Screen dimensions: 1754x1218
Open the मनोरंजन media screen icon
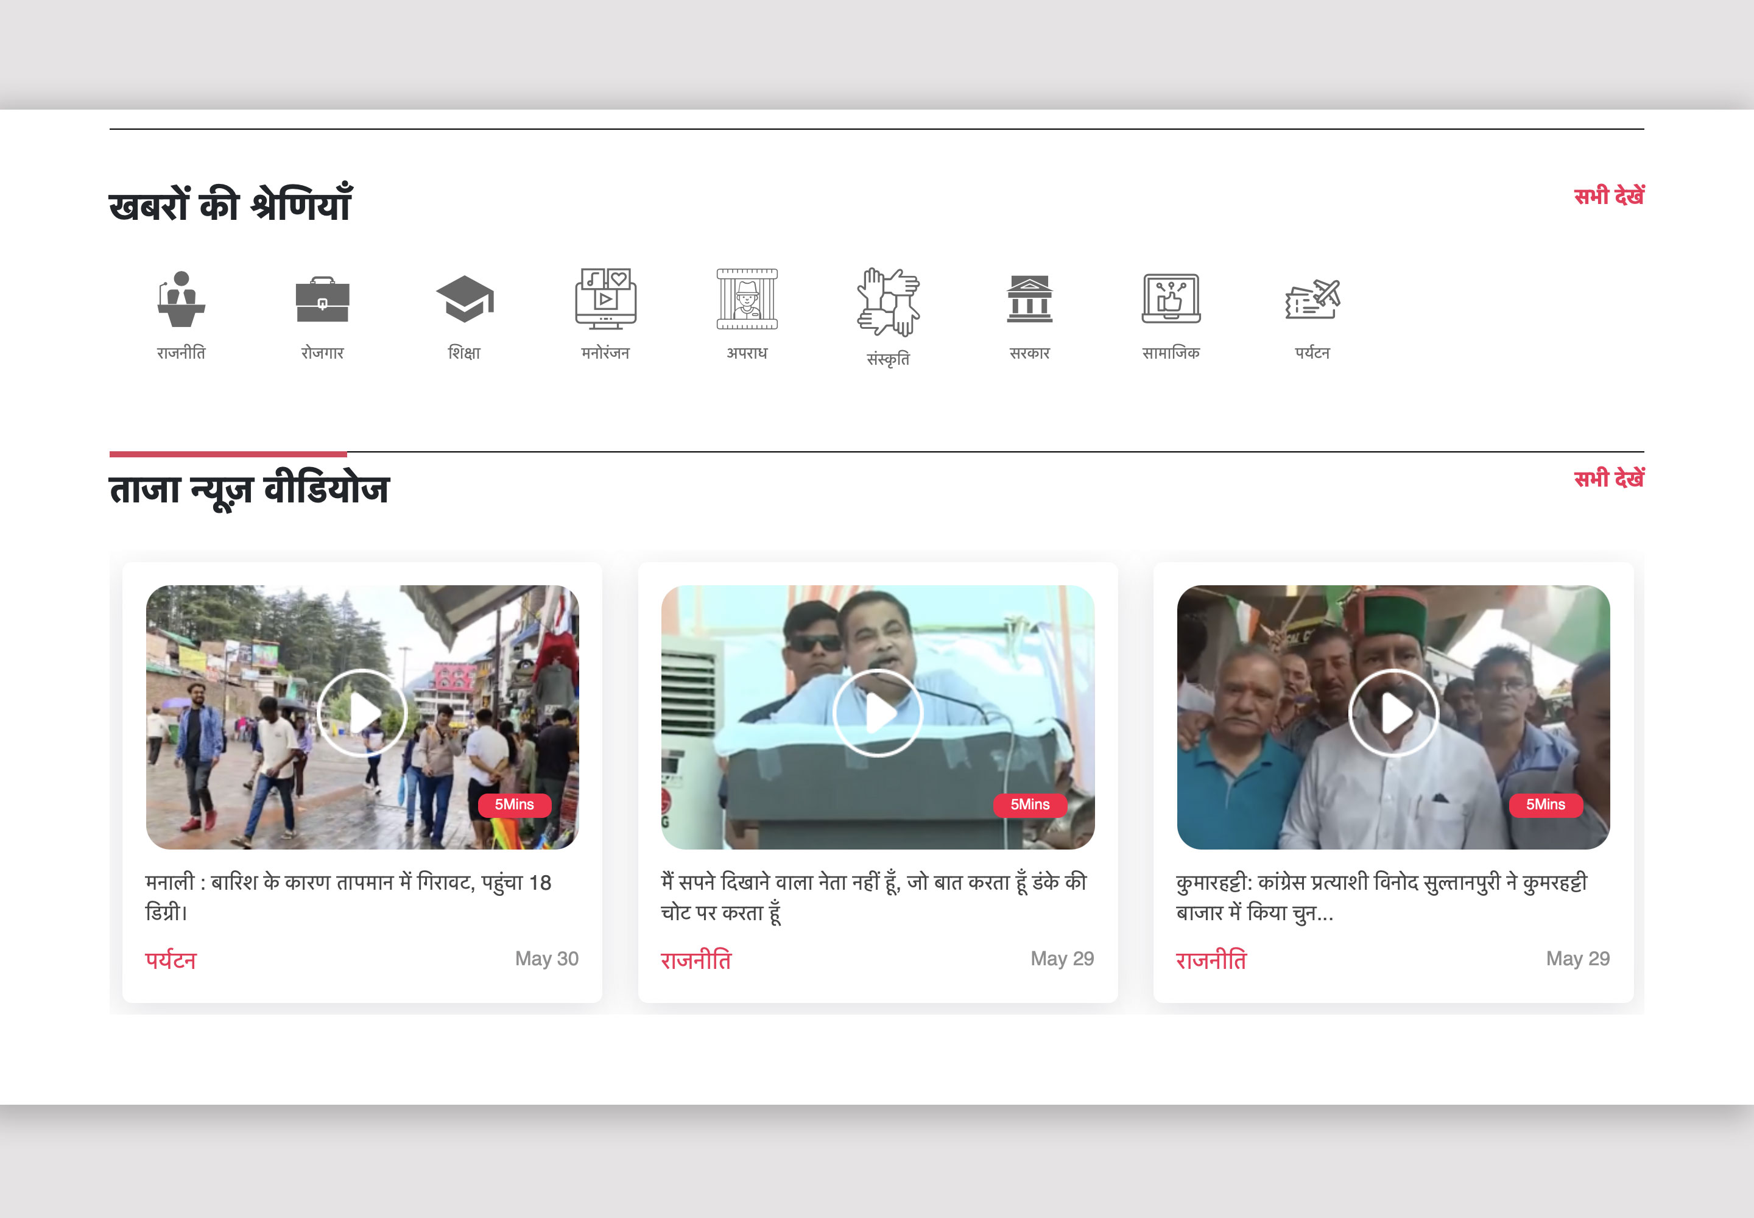(605, 299)
